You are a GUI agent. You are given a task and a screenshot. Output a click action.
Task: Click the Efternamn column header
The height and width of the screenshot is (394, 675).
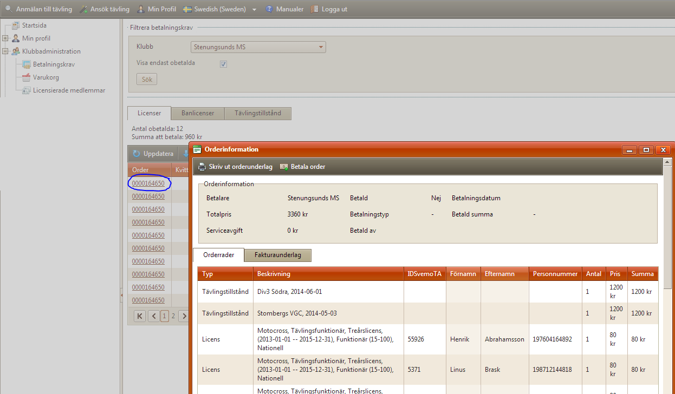(x=504, y=274)
